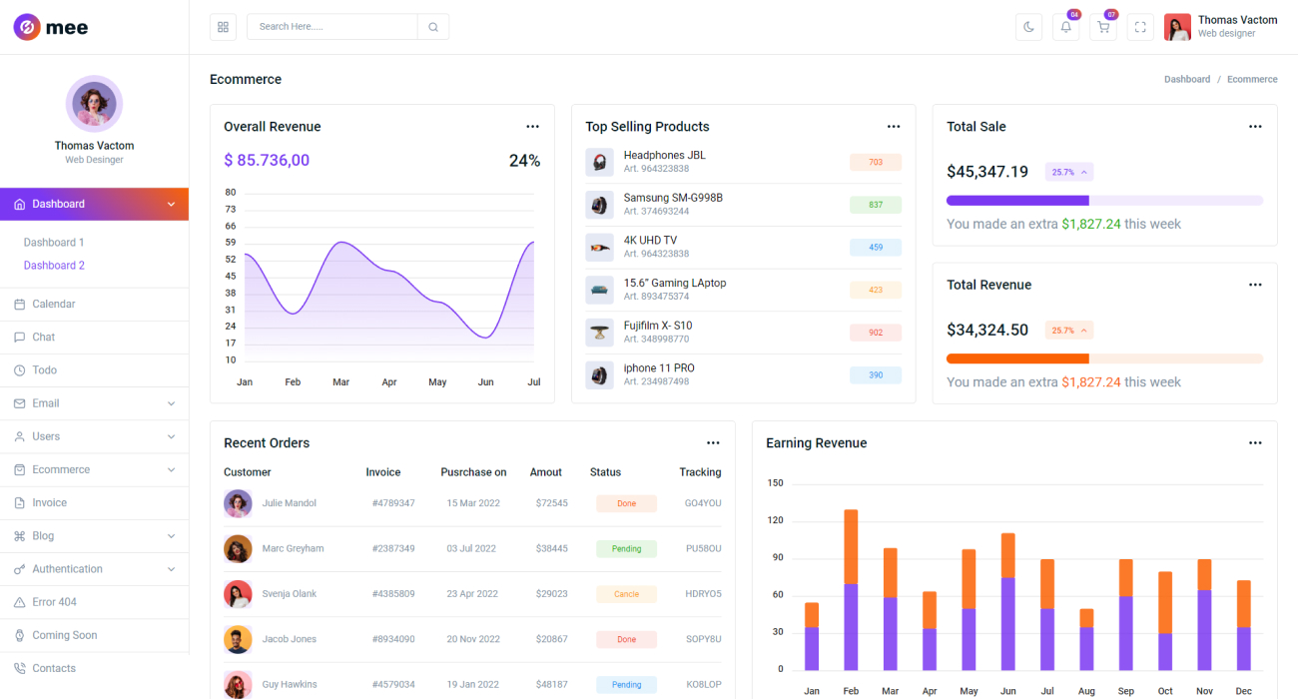Viewport: 1298px width, 699px height.
Task: Expand the Users submenu chevron
Action: click(x=171, y=436)
